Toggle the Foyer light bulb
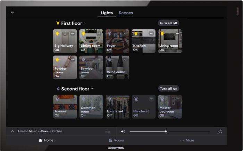The width and height of the screenshot is (243, 151). click(x=110, y=33)
